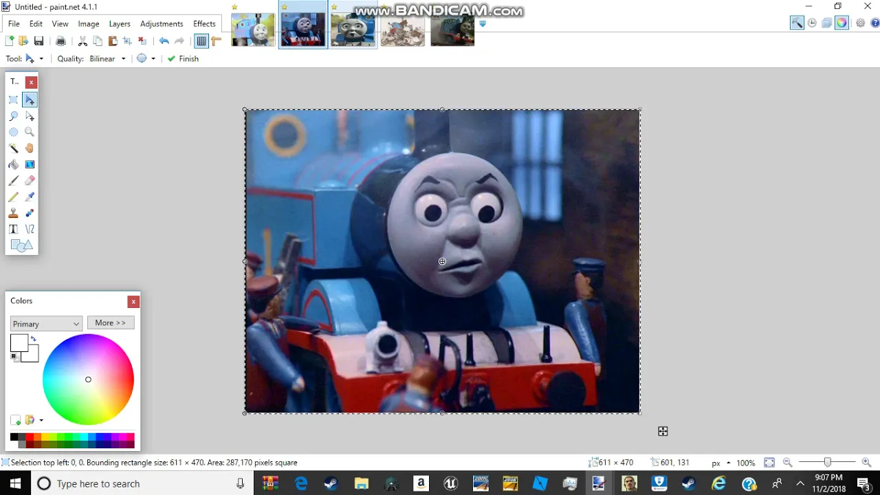The width and height of the screenshot is (880, 495).
Task: Select the Paint Bucket tool
Action: coord(13,164)
